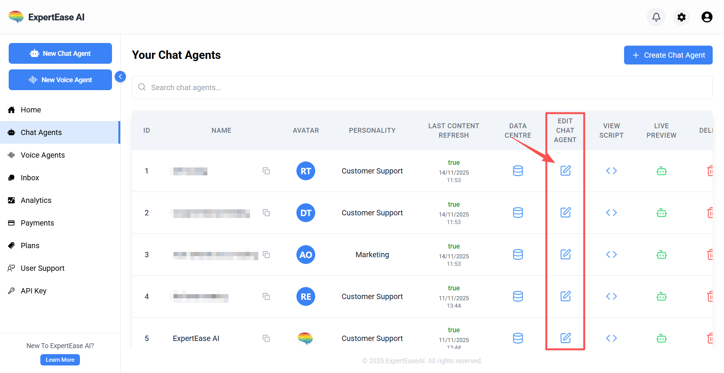Copy name of agent 1
Image resolution: width=724 pixels, height=373 pixels.
266,171
